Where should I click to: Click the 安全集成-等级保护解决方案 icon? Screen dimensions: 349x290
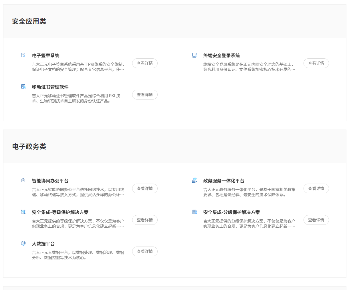(x=23, y=212)
